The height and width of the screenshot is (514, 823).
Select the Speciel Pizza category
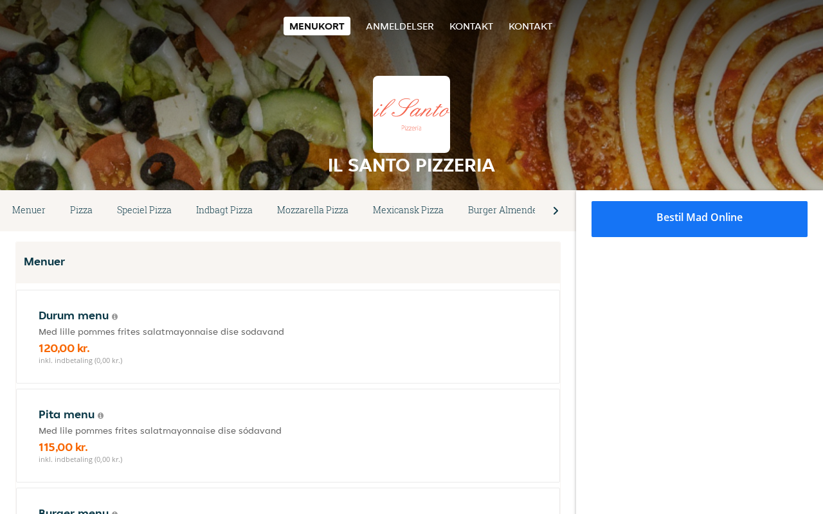coord(144,210)
